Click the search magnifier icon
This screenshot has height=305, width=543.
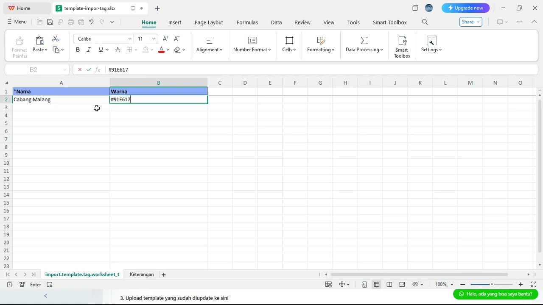[x=425, y=22]
